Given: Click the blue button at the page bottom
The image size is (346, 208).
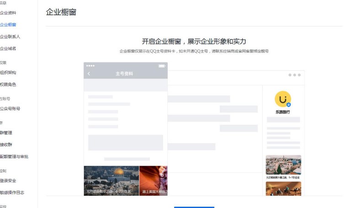Looking at the screenshot, I should (194, 207).
